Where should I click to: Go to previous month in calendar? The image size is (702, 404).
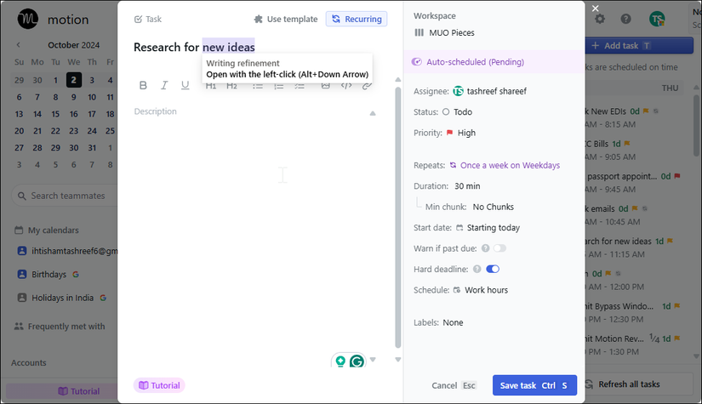pyautogui.click(x=19, y=45)
